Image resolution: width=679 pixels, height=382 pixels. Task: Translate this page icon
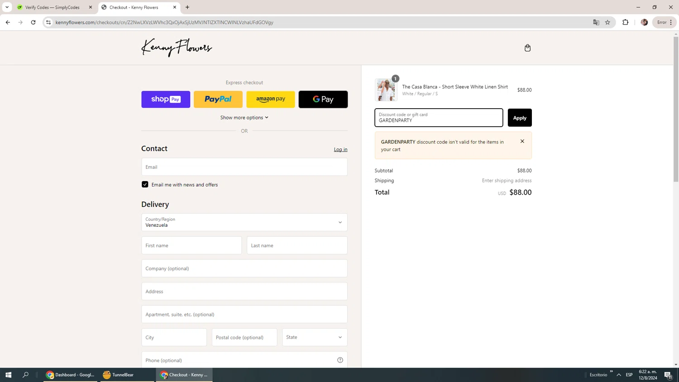coord(596,22)
